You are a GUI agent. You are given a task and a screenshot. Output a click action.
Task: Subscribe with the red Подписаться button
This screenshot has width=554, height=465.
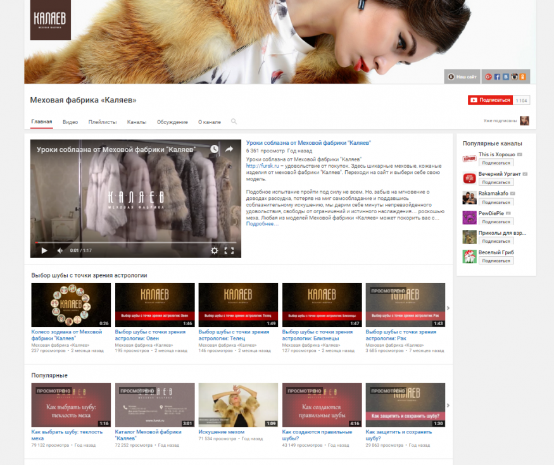(491, 100)
